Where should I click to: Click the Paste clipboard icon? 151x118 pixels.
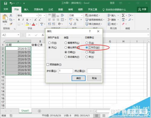click(x=5, y=17)
